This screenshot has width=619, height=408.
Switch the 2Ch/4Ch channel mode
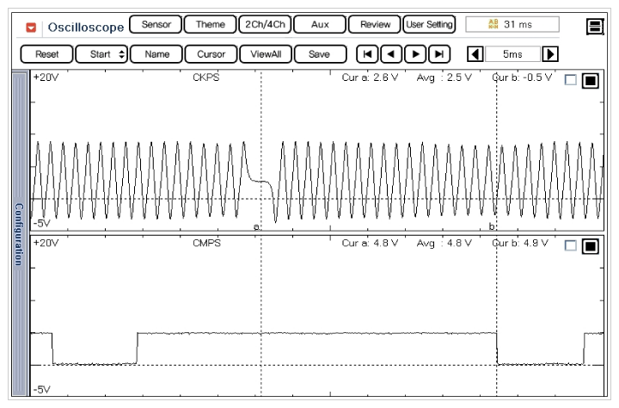pos(262,25)
